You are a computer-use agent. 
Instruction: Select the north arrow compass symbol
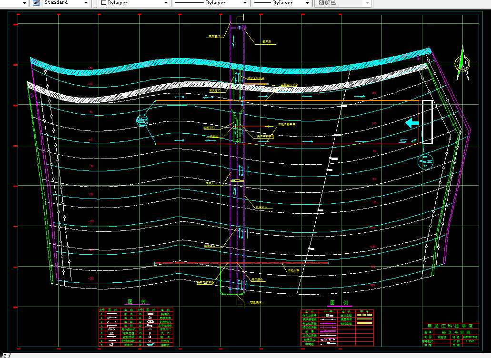462,63
